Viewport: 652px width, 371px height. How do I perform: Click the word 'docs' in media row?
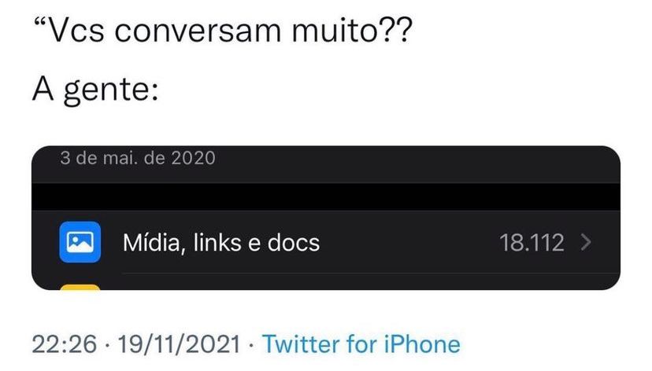294,242
